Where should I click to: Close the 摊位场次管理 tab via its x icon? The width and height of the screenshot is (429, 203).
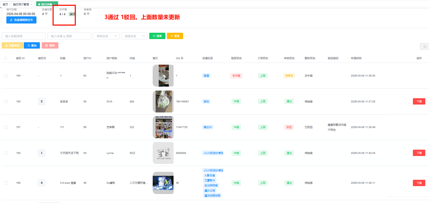point(31,4)
